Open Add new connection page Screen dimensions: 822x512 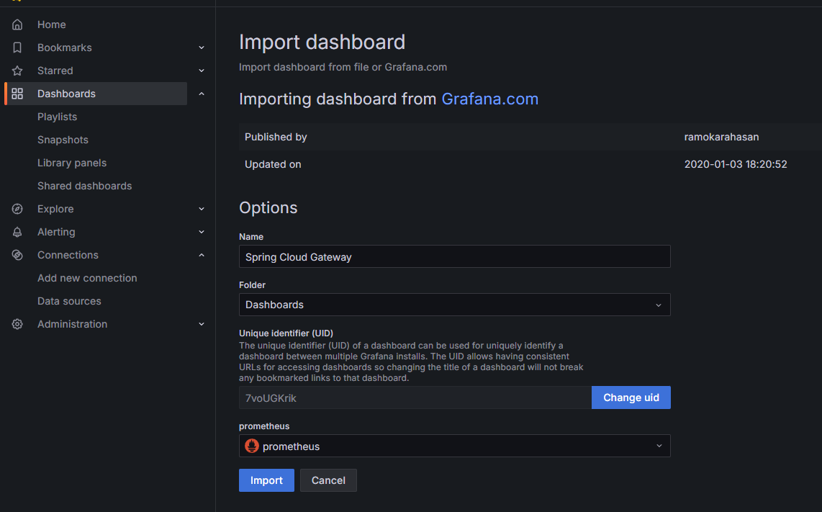tap(87, 278)
